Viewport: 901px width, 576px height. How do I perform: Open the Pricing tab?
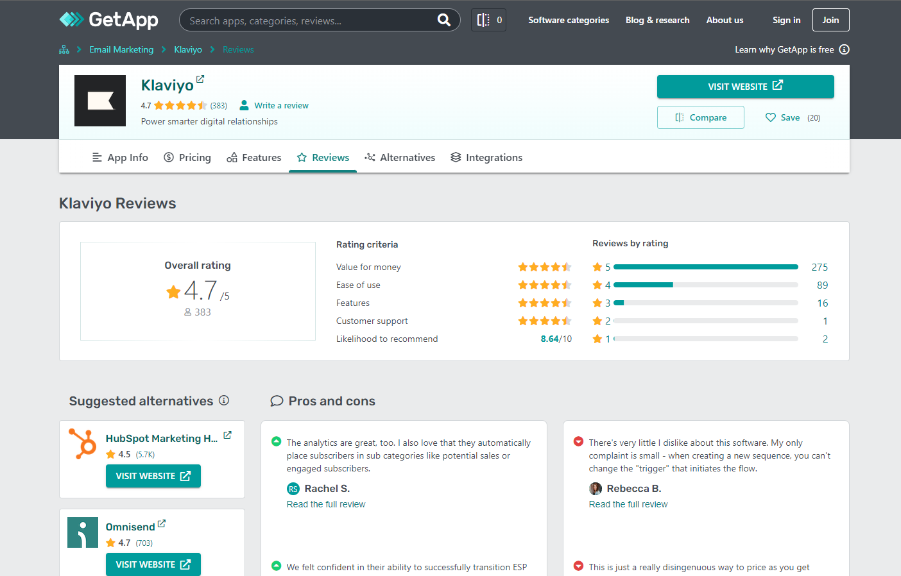(x=187, y=157)
